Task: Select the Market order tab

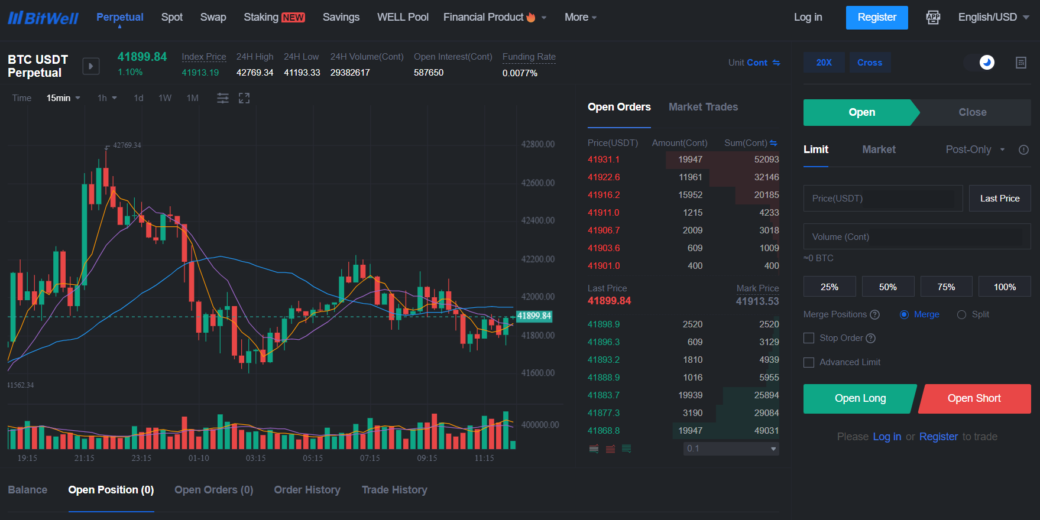Action: 879,149
